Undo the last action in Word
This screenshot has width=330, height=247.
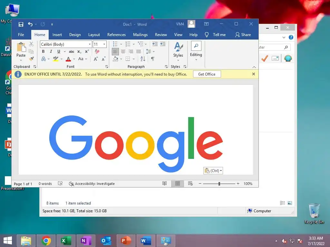(30, 24)
